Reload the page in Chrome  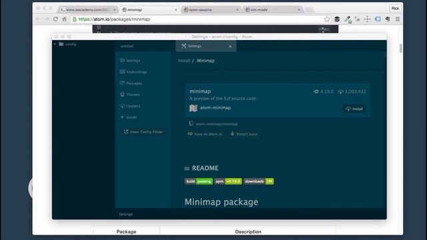pyautogui.click(x=55, y=19)
